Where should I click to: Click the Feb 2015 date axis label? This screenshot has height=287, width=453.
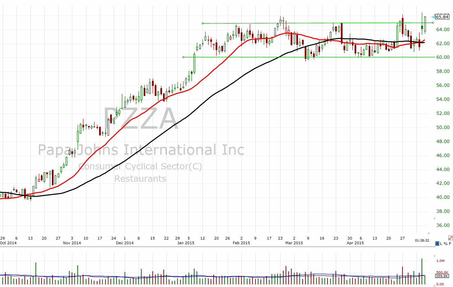click(241, 243)
